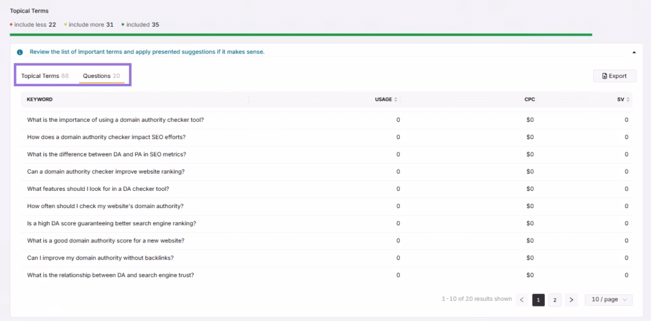Click the green progress bar under Topical Terms

pos(301,35)
